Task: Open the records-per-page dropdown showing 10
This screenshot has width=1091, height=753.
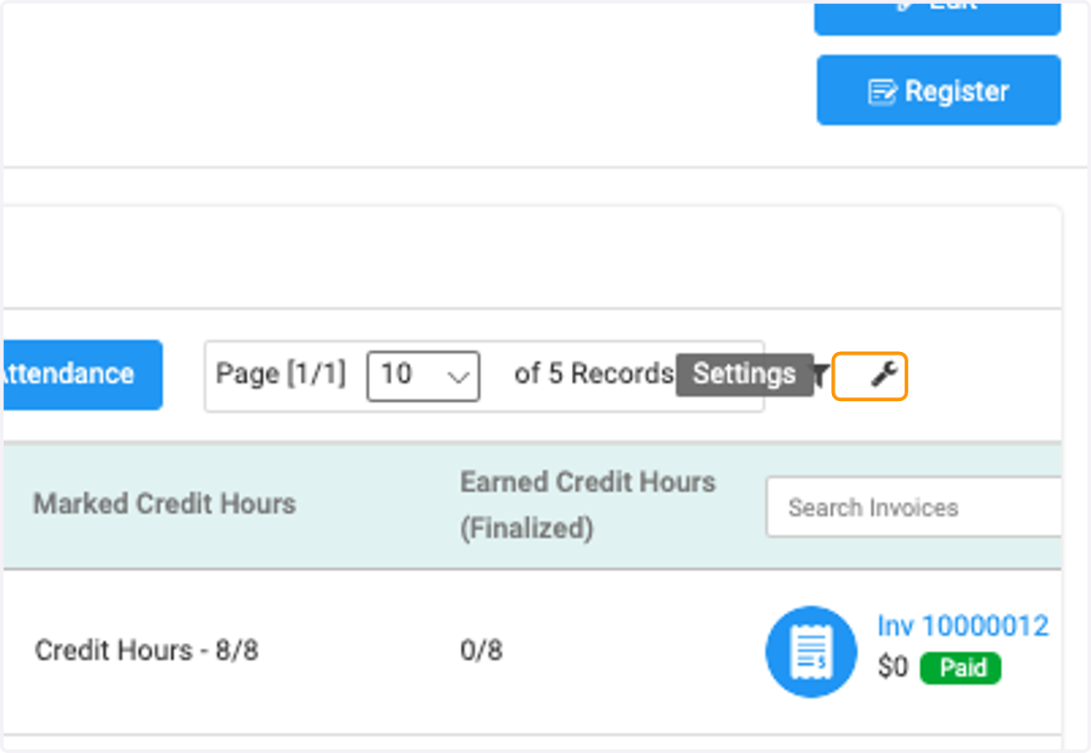Action: [423, 374]
